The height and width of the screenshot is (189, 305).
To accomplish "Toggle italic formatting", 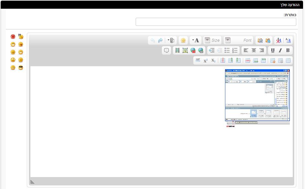I will coord(280,50).
